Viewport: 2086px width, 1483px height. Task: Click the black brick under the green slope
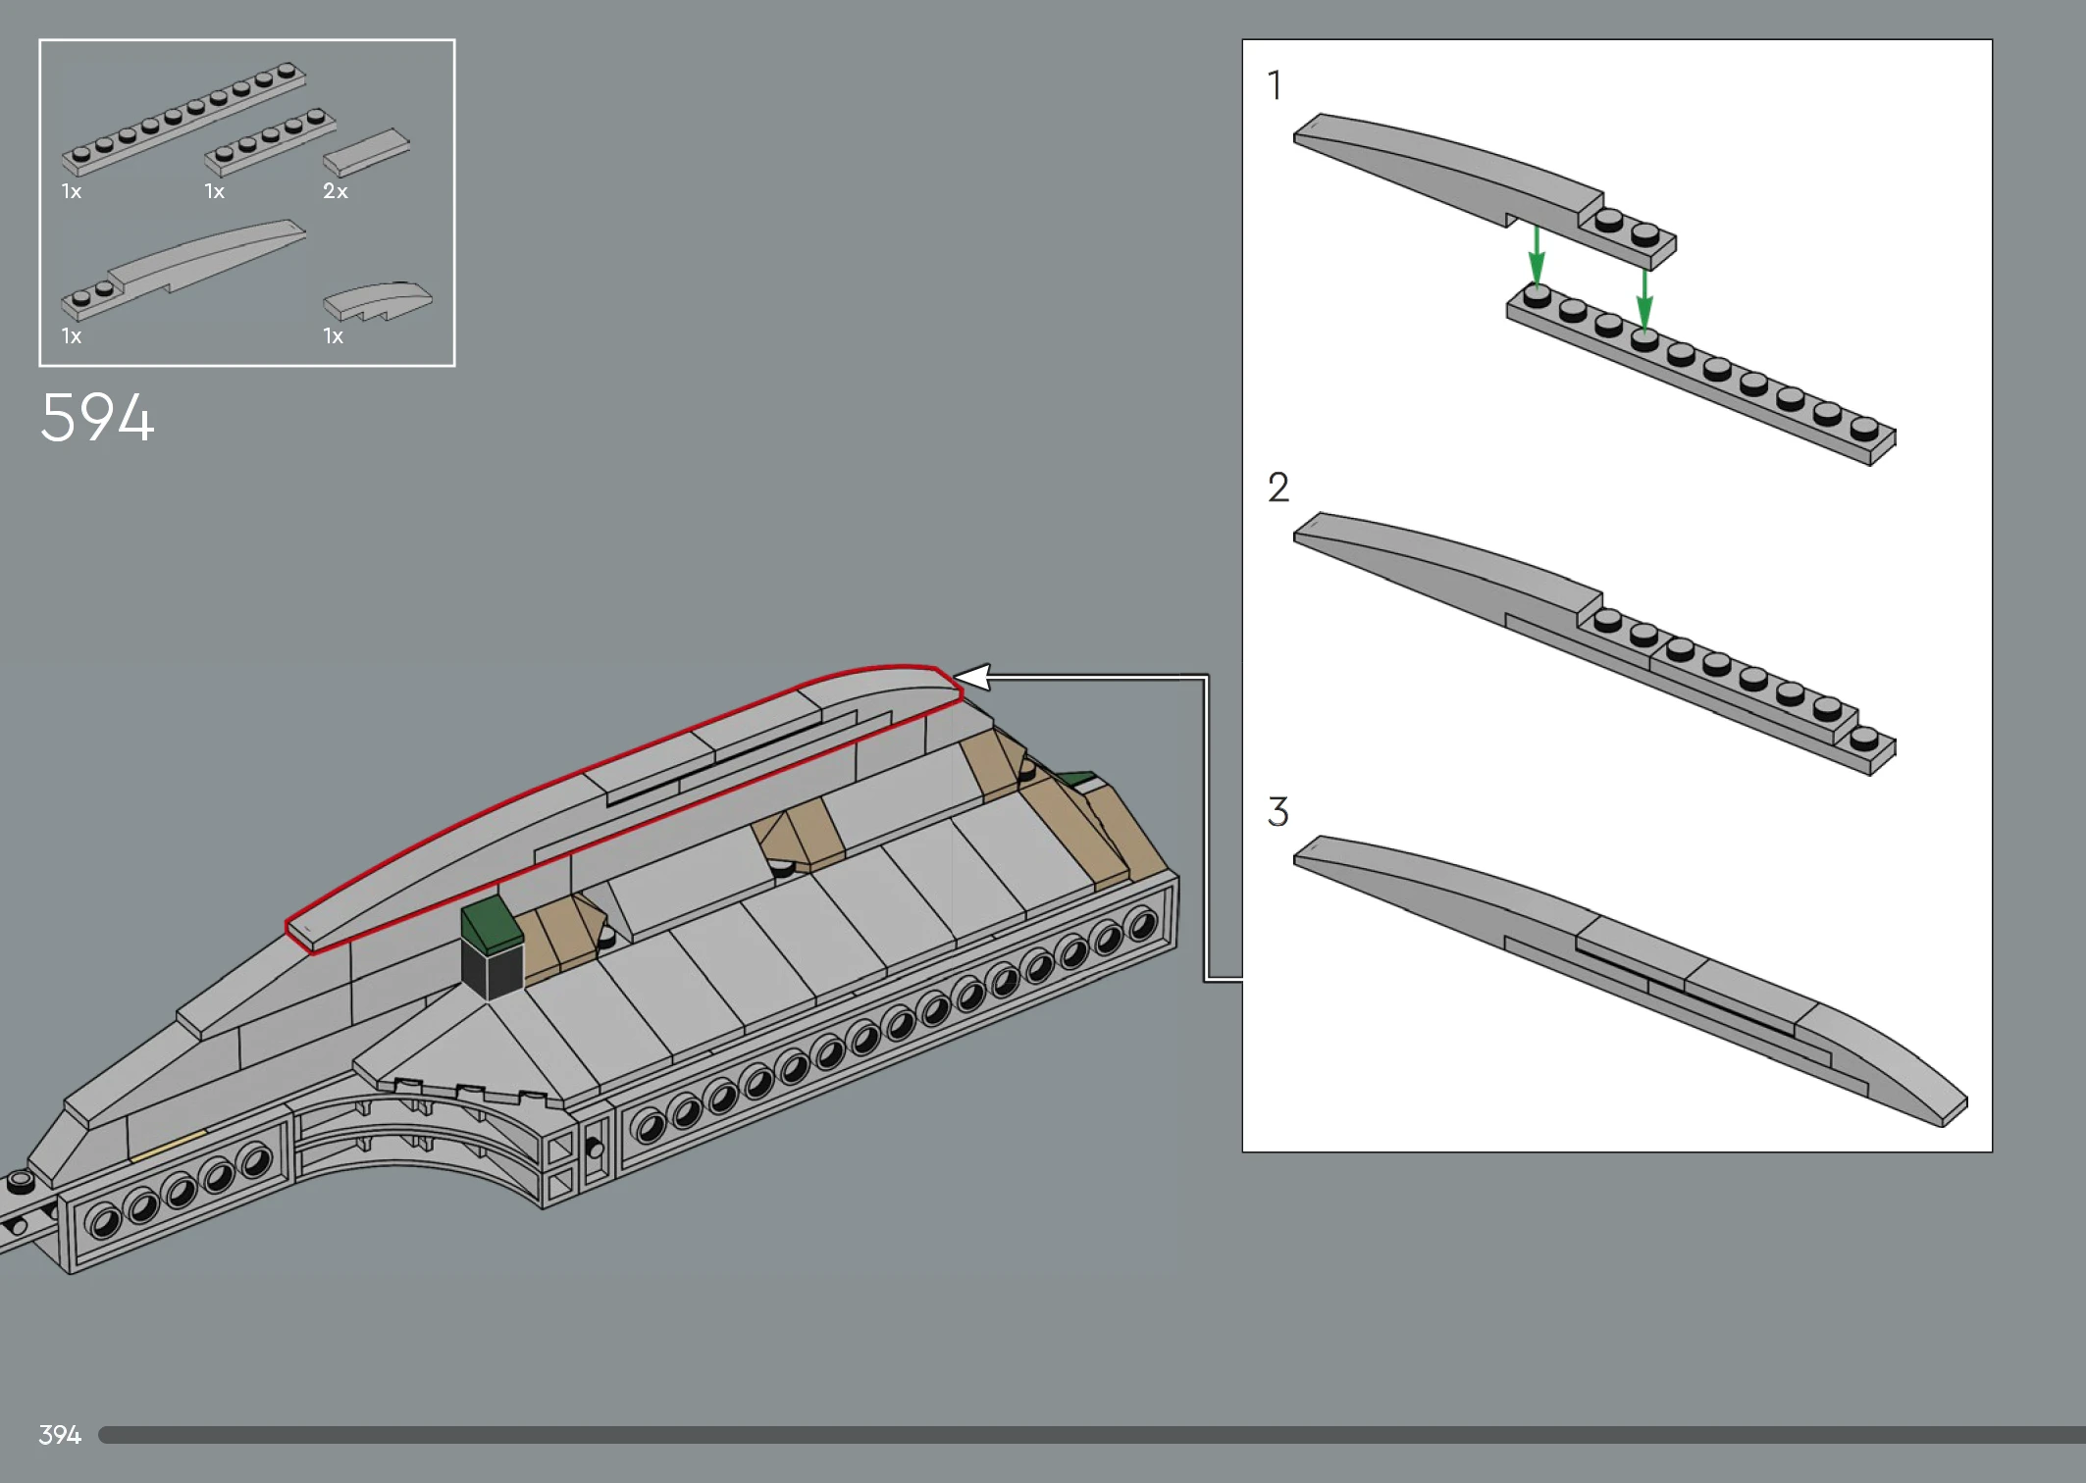[493, 971]
